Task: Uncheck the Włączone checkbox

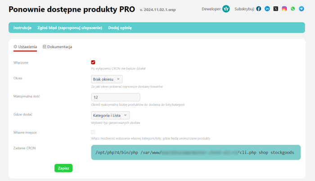Action: coord(93,62)
